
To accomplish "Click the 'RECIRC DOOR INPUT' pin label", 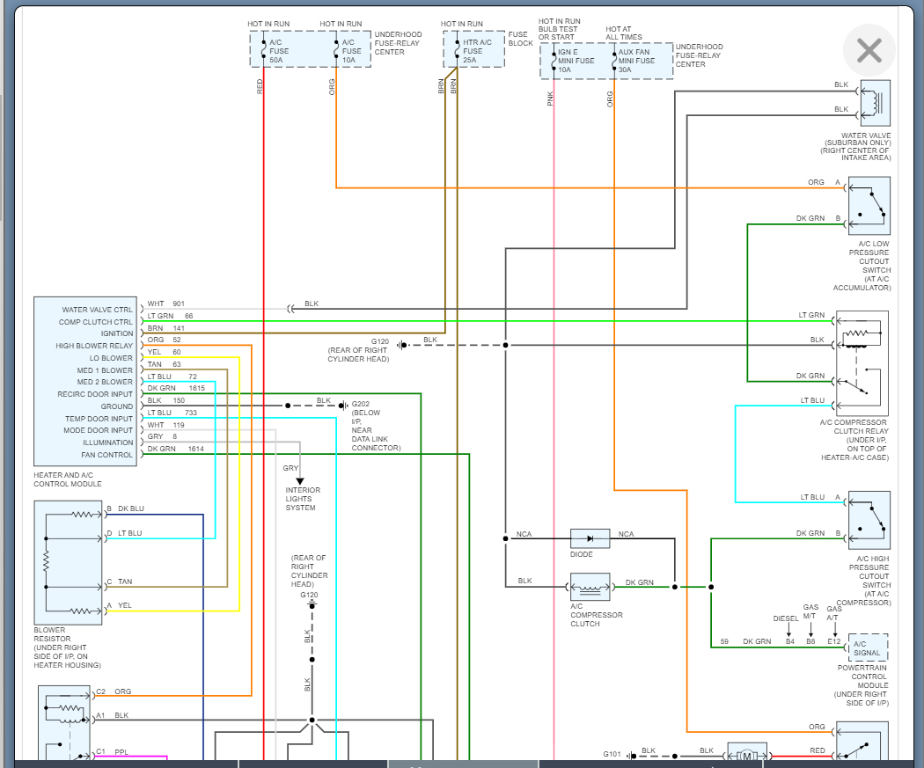I will 95,394.
